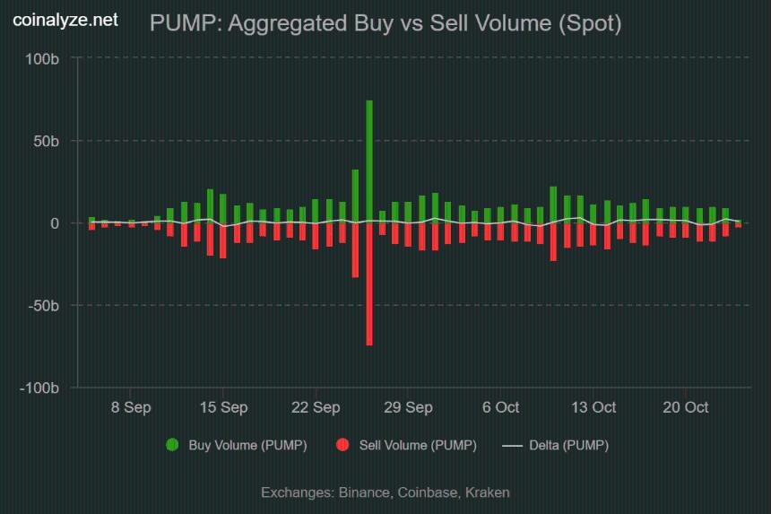
Task: Select the 13 Oct axis label
Action: tap(593, 407)
